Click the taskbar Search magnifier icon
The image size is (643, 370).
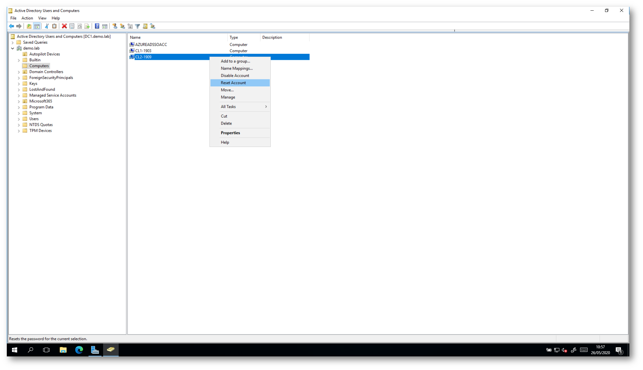31,350
